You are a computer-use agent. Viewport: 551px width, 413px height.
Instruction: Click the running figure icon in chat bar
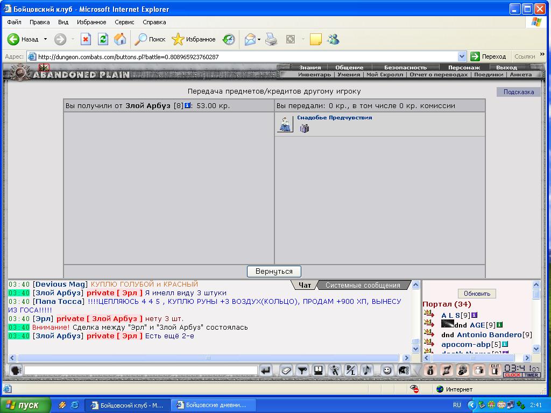pos(335,370)
